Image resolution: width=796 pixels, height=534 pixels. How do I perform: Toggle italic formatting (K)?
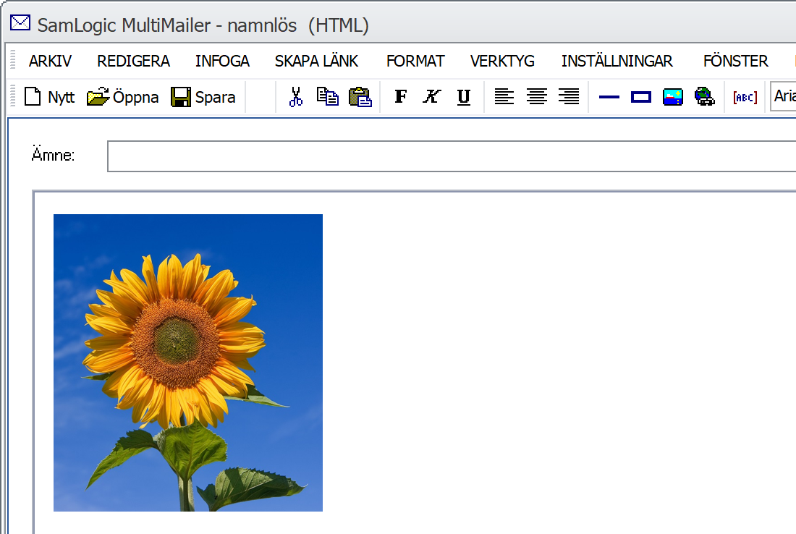click(x=432, y=96)
